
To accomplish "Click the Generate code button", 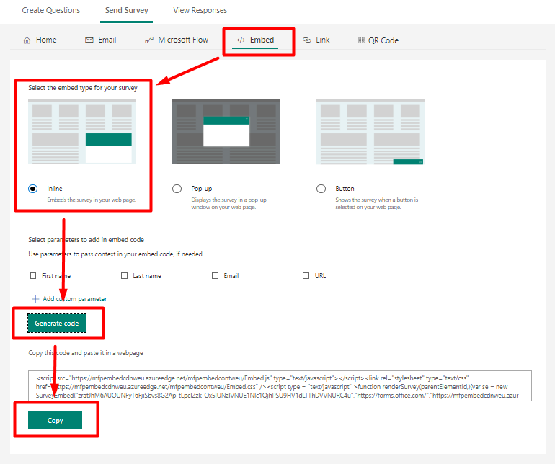I will [57, 323].
